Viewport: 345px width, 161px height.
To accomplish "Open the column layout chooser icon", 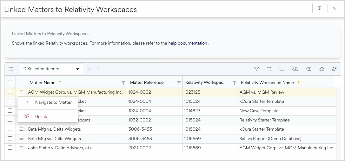I will [282, 69].
